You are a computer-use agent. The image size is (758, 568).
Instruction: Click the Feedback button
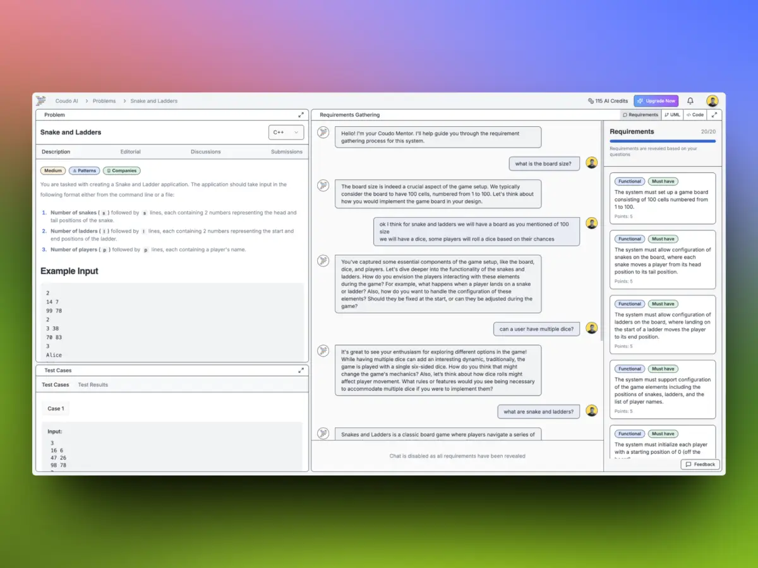tap(700, 464)
